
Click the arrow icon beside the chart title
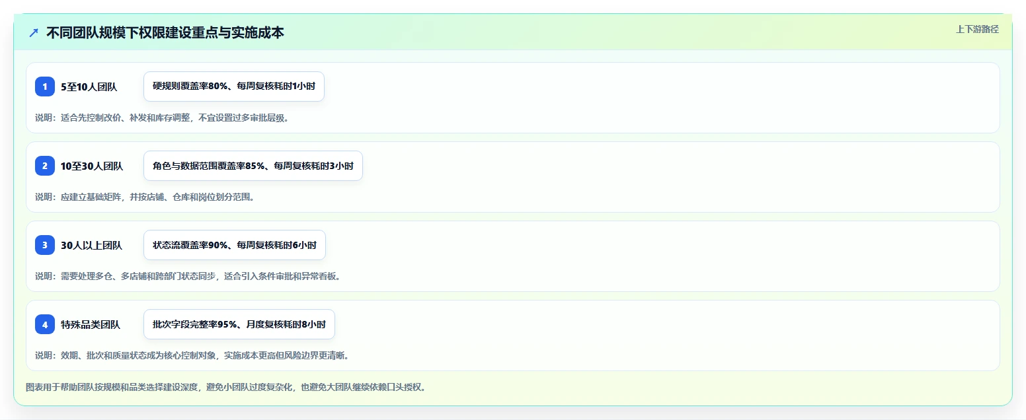(x=34, y=32)
